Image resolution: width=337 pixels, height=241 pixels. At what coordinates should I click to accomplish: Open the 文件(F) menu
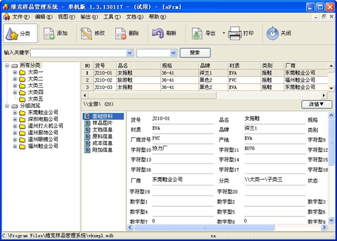pyautogui.click(x=21, y=17)
